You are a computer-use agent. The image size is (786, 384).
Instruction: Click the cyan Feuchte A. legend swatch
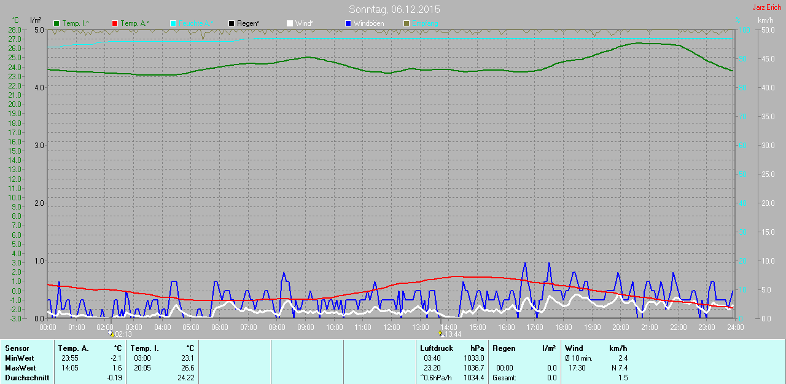(x=173, y=23)
